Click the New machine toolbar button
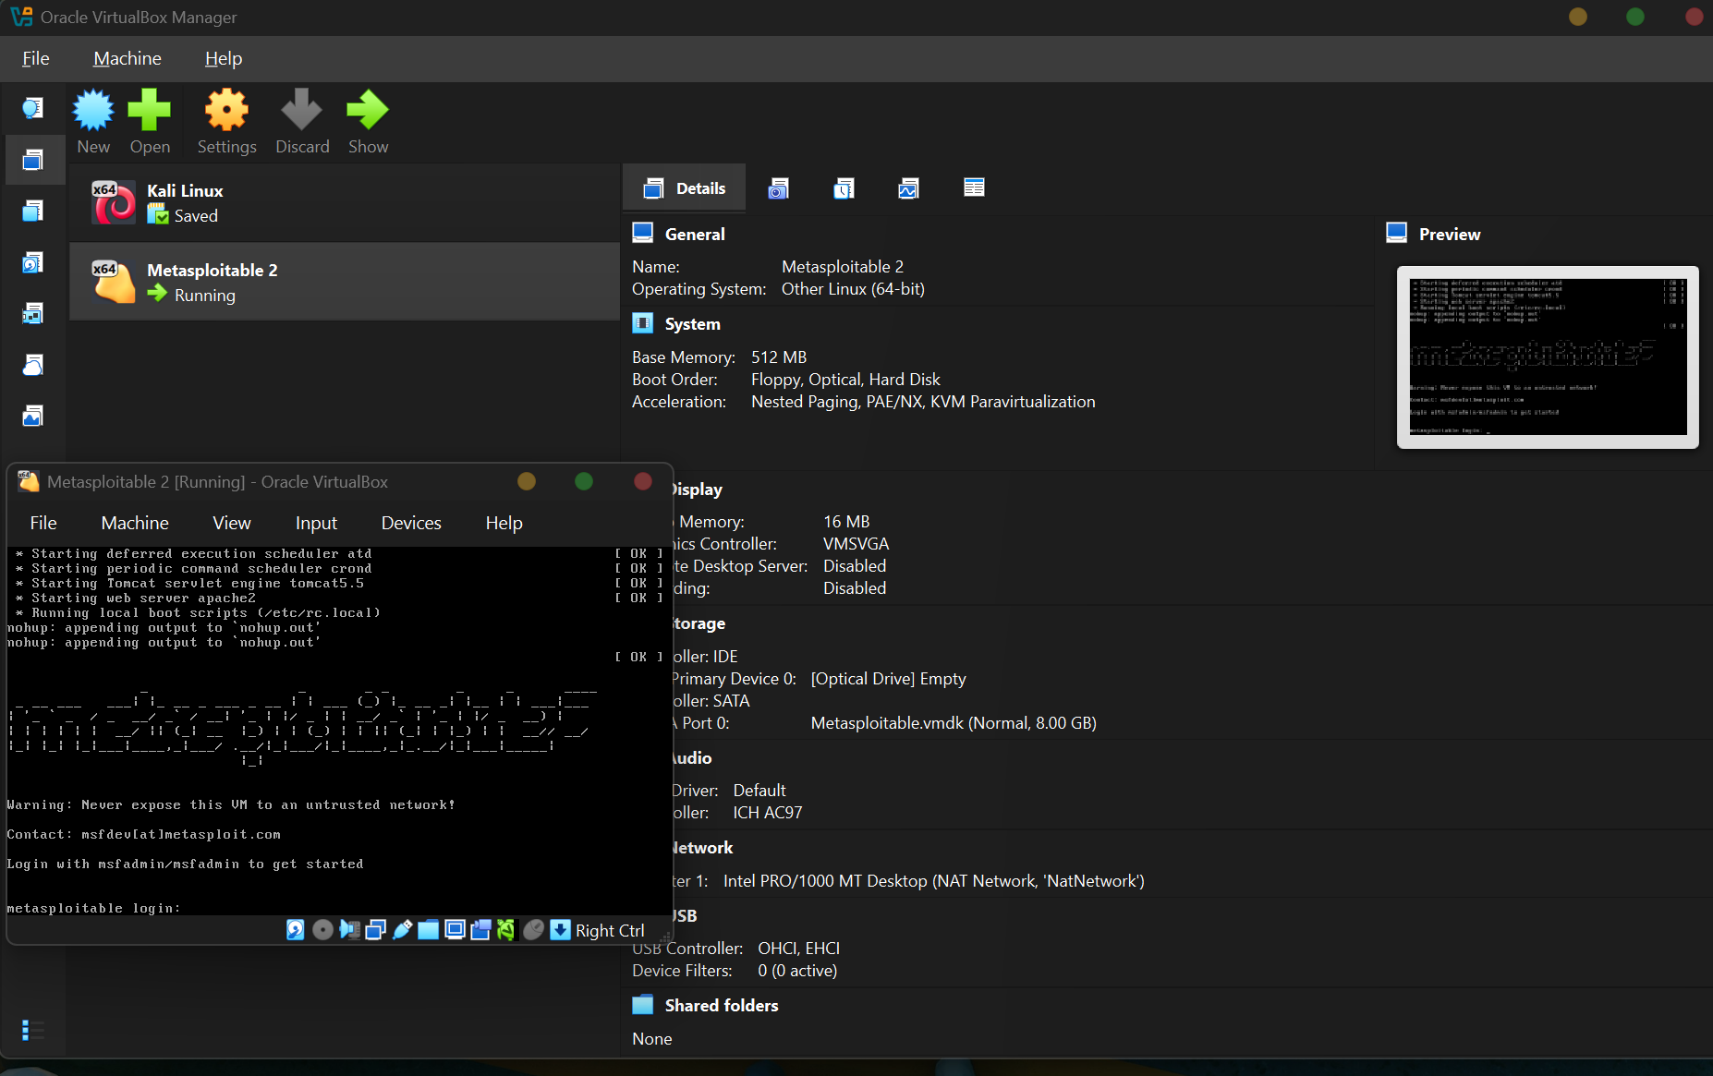1713x1076 pixels. [93, 122]
